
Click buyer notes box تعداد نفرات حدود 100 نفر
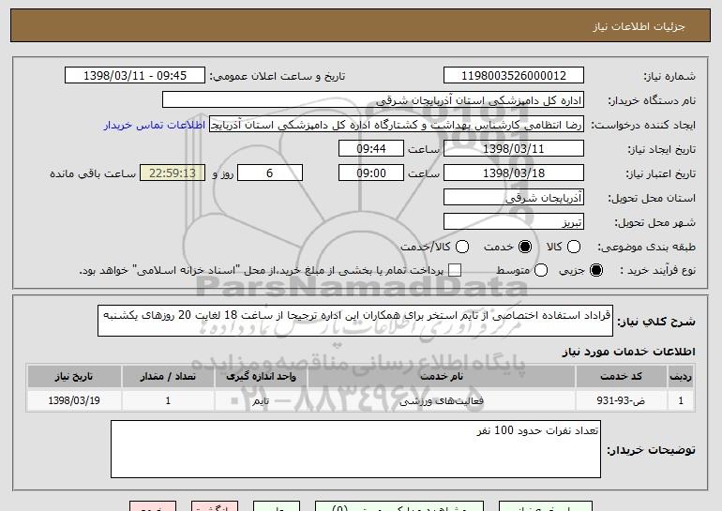355,449
